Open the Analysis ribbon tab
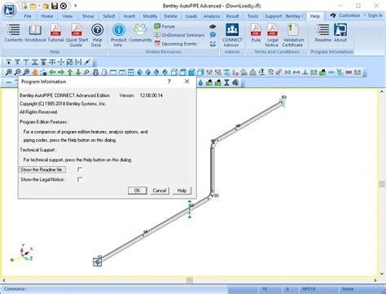The image size is (386, 294). 212,16
